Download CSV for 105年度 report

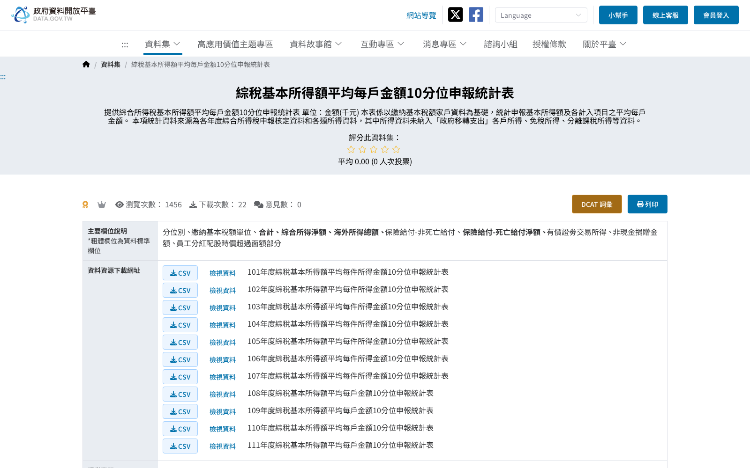pos(180,342)
